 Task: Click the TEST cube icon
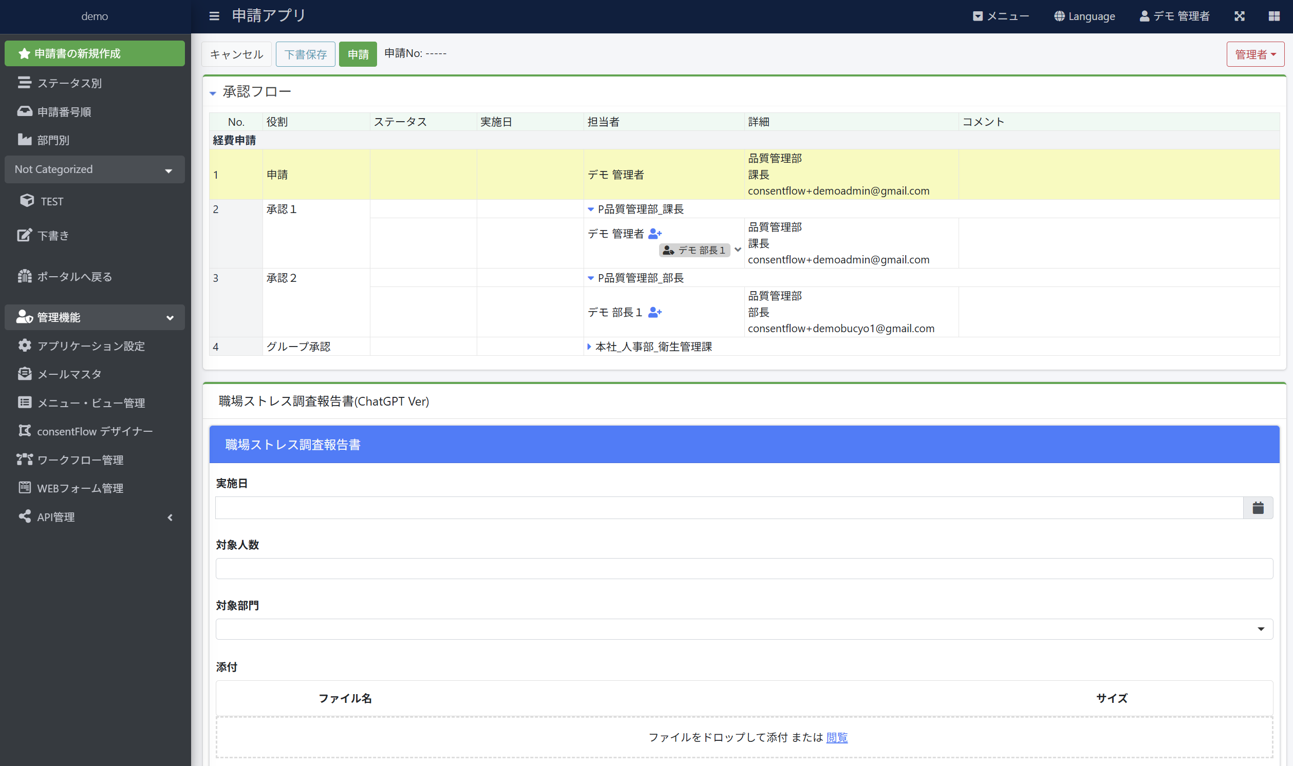27,200
